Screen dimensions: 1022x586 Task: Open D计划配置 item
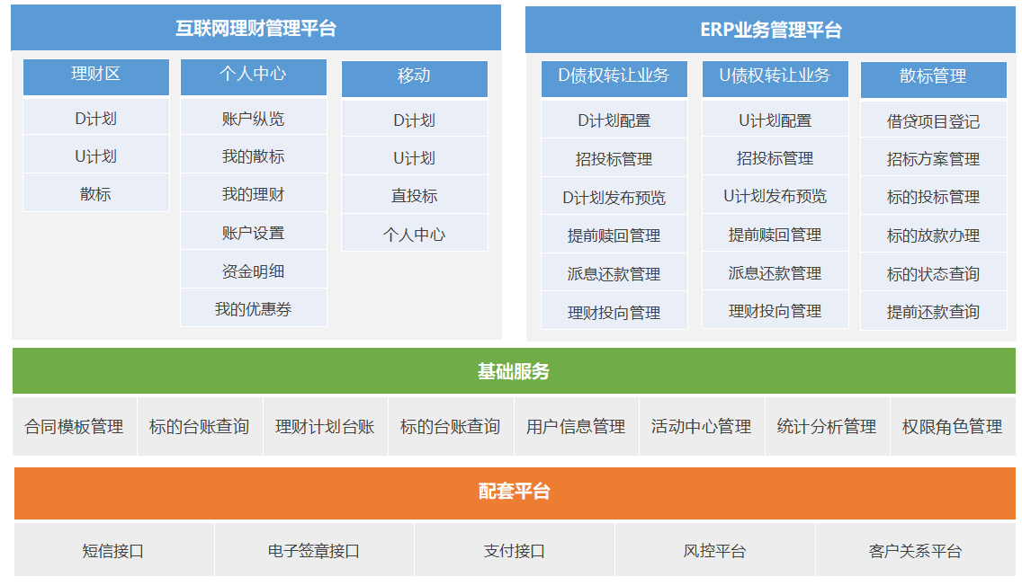point(614,120)
